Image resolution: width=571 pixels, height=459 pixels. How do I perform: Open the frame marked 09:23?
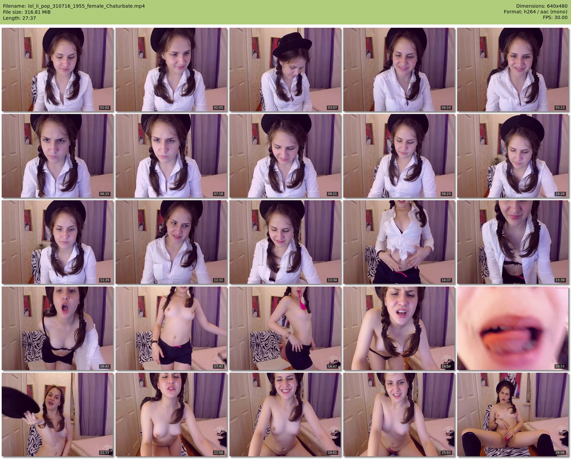pos(399,155)
